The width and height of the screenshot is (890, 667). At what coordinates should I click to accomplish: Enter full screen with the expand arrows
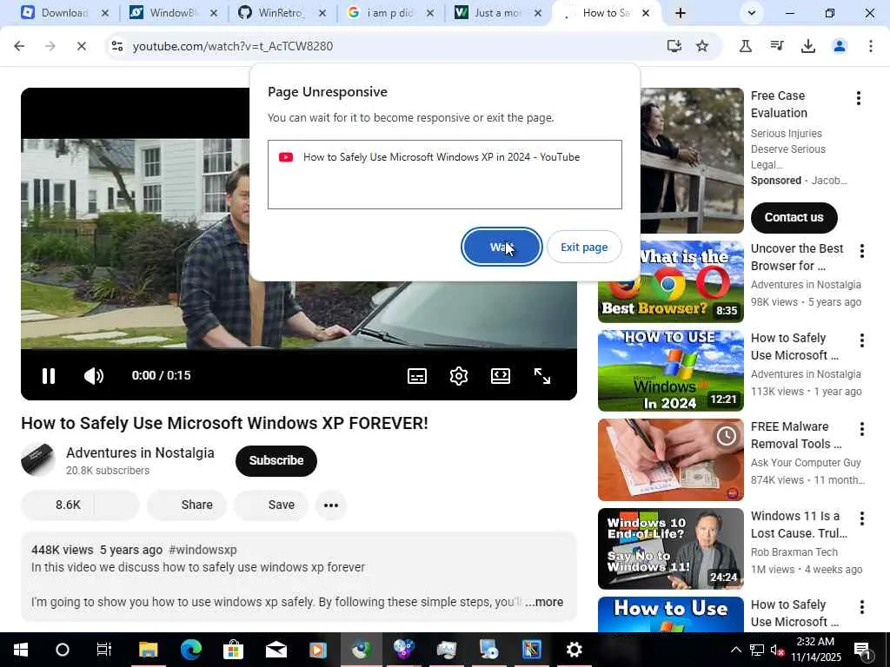[x=542, y=376]
